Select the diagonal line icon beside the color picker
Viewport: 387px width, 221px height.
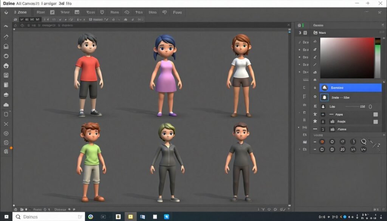[x=315, y=65]
